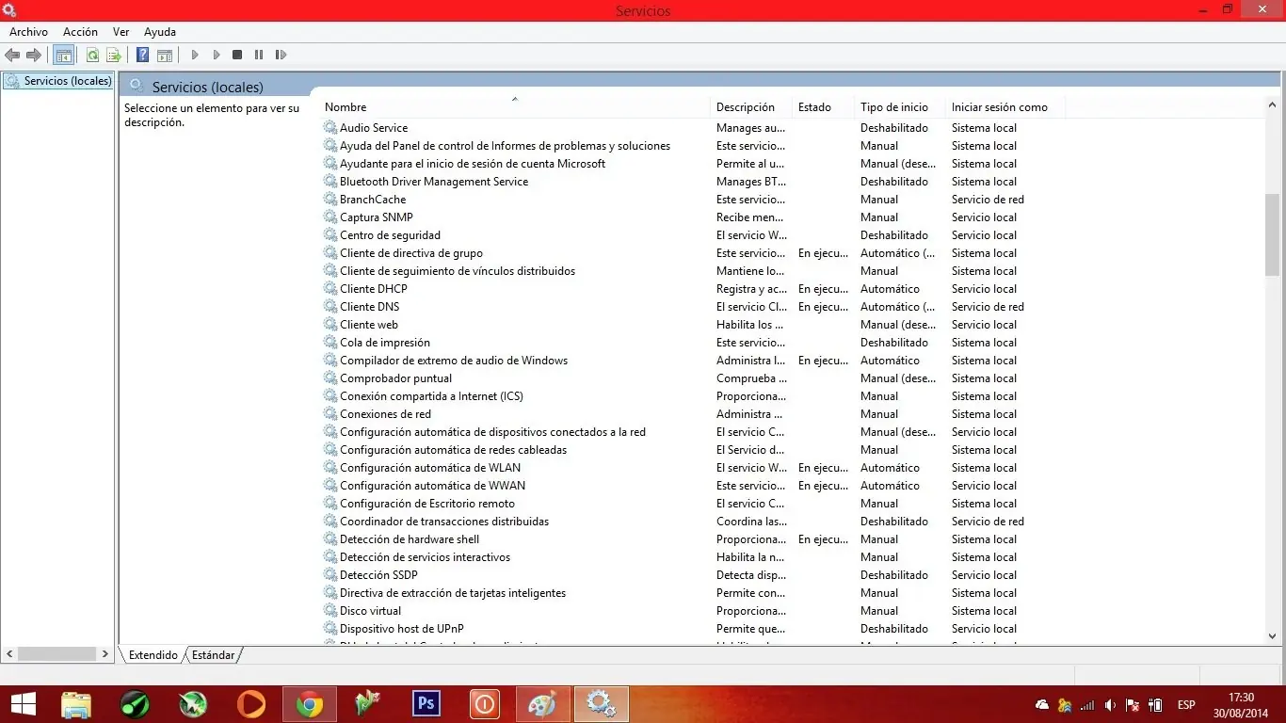Viewport: 1286px width, 723px height.
Task: Click the left pane scrollbar right arrow
Action: point(104,653)
